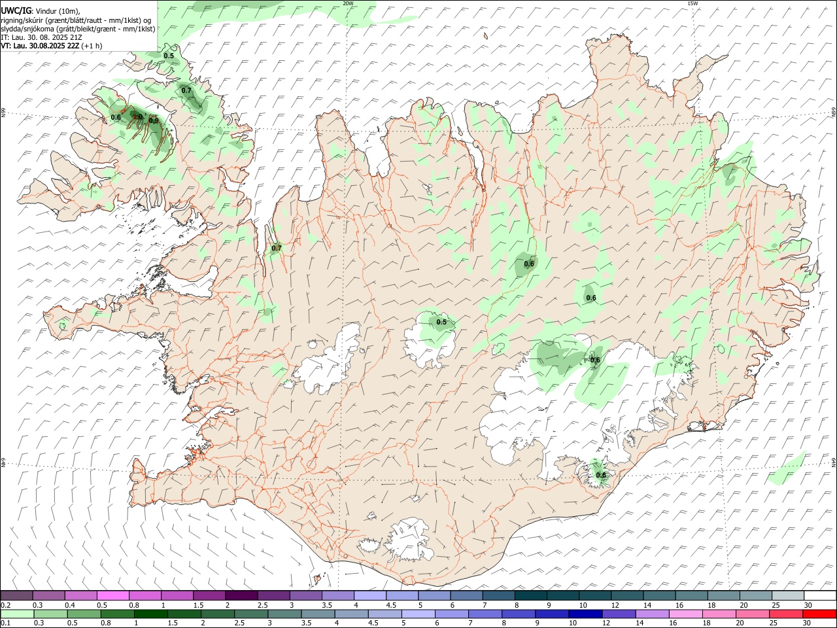Pick the palest green swatch labeled 0.1 in lower legend
Screen dimensions: 837x628
(x=17, y=614)
